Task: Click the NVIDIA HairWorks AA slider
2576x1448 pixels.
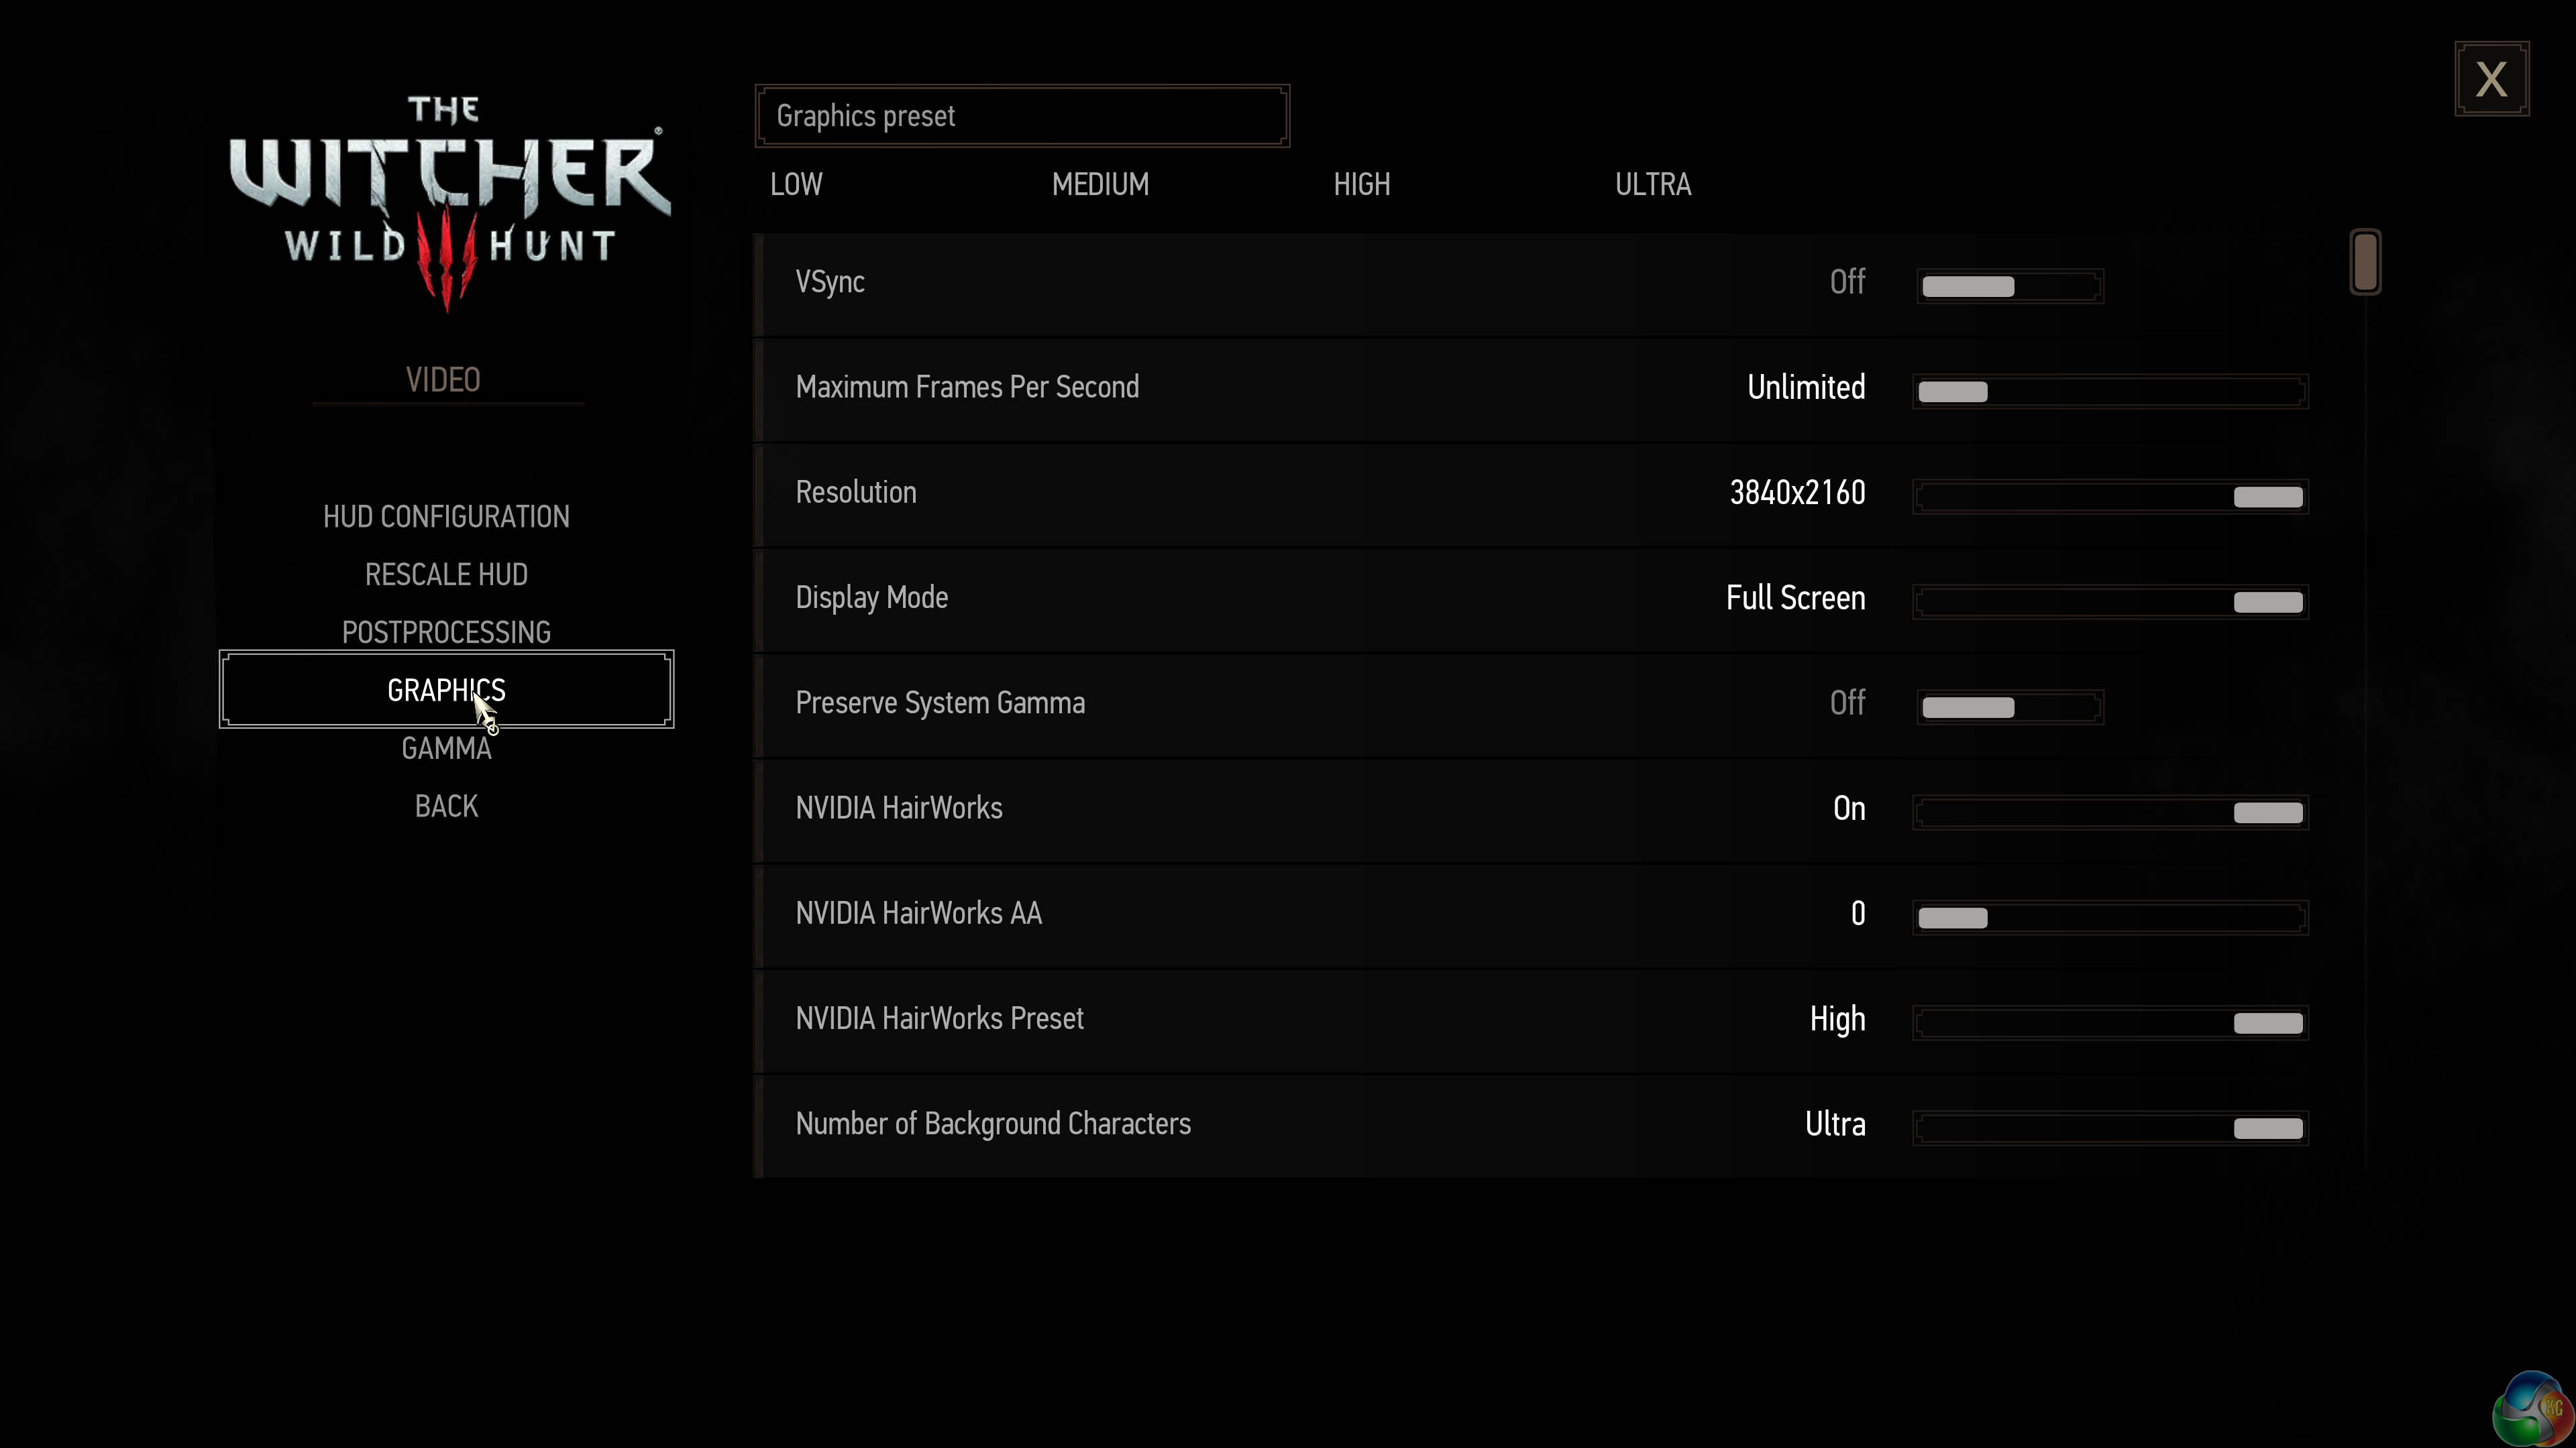Action: click(2109, 917)
